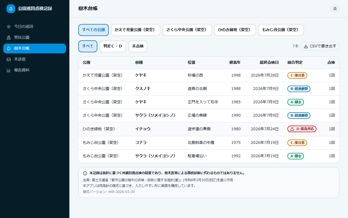Click the inbox icon beside 未送信
This screenshot has height=218, width=348.
click(x=9, y=59)
